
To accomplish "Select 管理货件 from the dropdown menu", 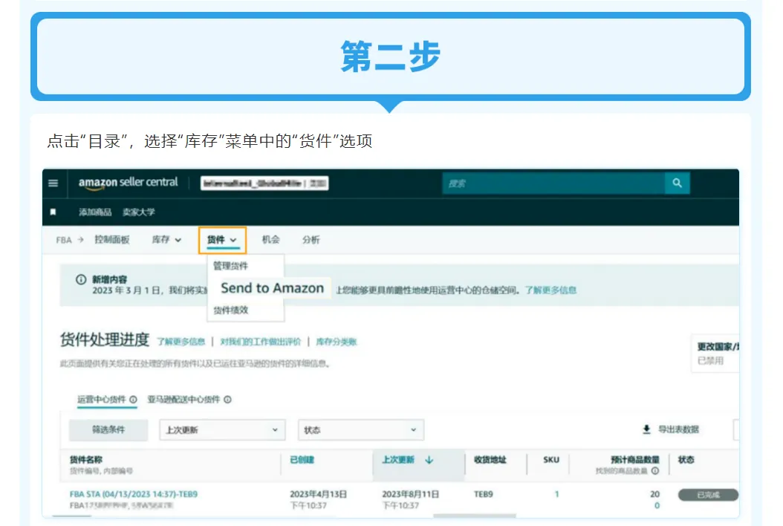I will point(231,266).
